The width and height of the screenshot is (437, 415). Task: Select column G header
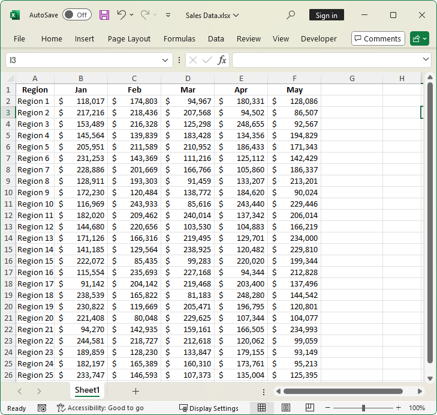coord(352,79)
